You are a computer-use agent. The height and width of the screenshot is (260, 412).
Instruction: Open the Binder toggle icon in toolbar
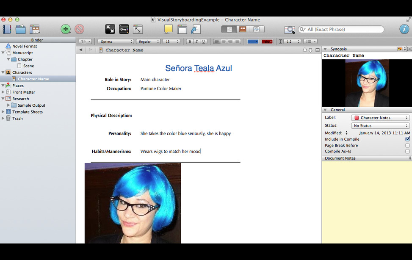(x=7, y=29)
